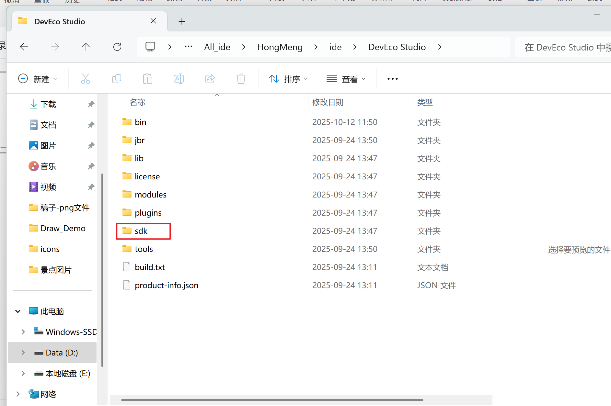Navigate to All_ide in breadcrumb
Image resolution: width=611 pixels, height=406 pixels.
pos(217,47)
